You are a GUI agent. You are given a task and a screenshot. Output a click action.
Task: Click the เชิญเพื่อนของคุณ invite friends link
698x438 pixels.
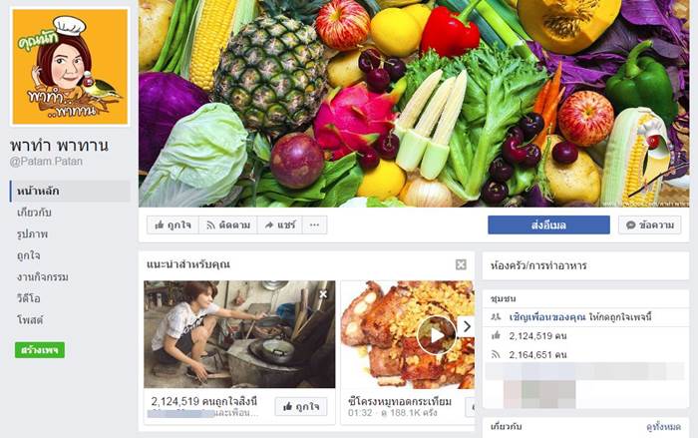(547, 317)
